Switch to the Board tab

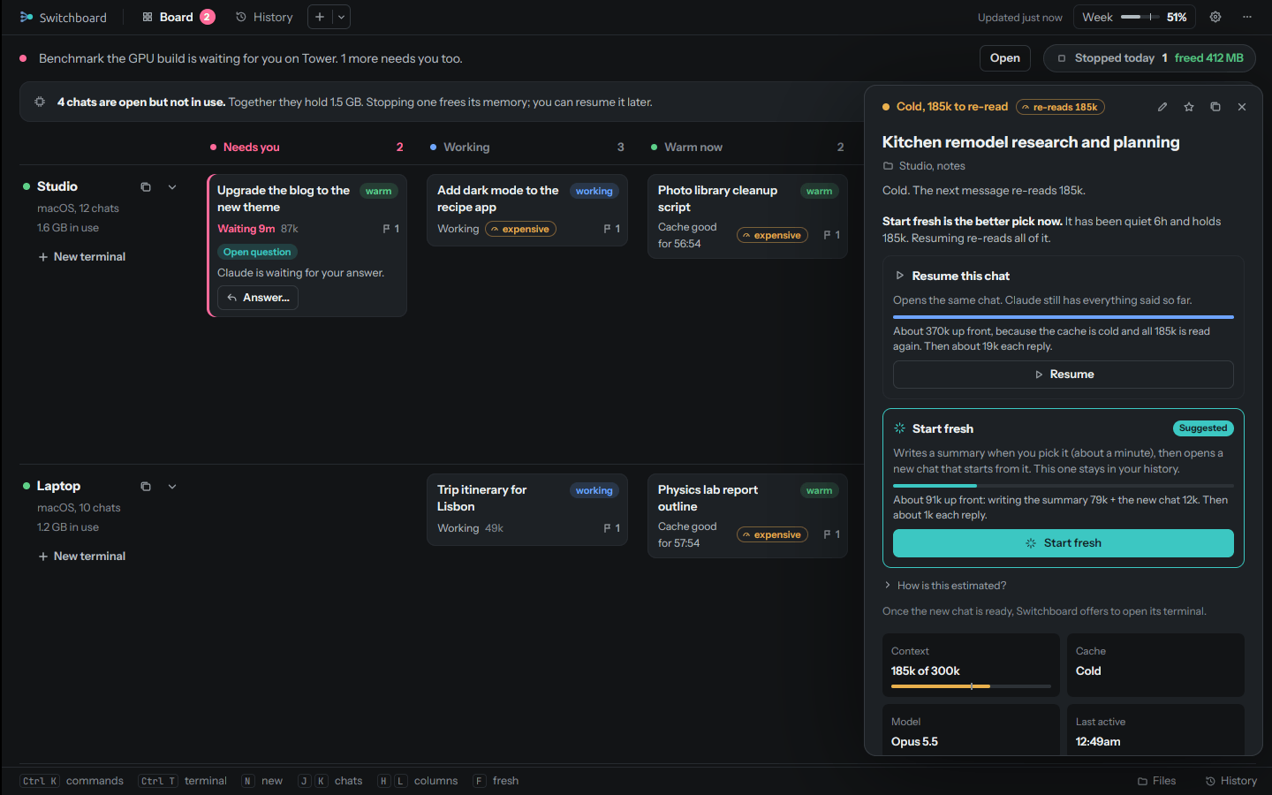(x=178, y=17)
